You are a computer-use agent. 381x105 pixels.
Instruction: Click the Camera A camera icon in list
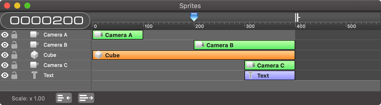pyautogui.click(x=34, y=35)
